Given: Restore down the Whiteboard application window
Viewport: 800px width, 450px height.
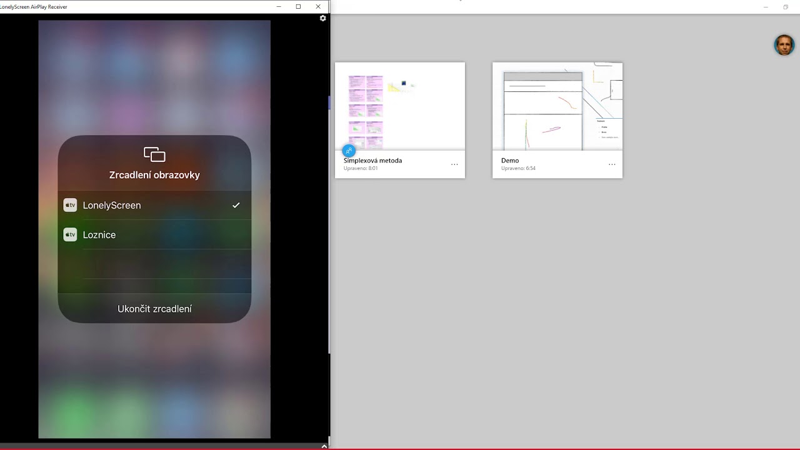Looking at the screenshot, I should click(x=786, y=7).
